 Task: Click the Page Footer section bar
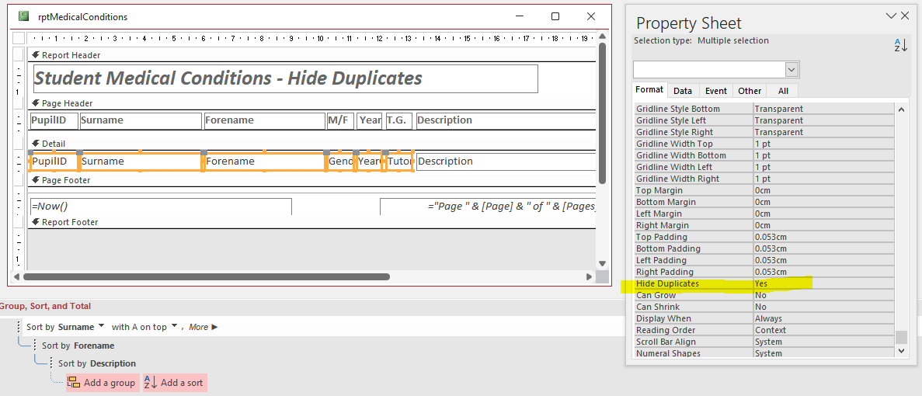tap(312, 180)
